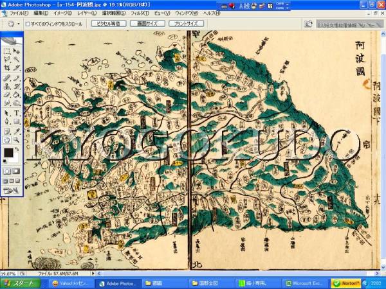Open the フィルタ(T) menu
Image resolution: width=386 pixels, height=289 pixels.
(140, 13)
